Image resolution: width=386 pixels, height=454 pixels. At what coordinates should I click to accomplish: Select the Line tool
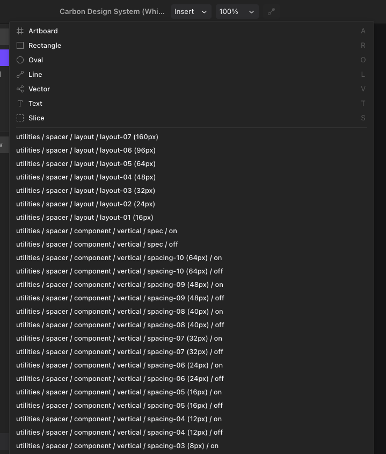coord(35,74)
